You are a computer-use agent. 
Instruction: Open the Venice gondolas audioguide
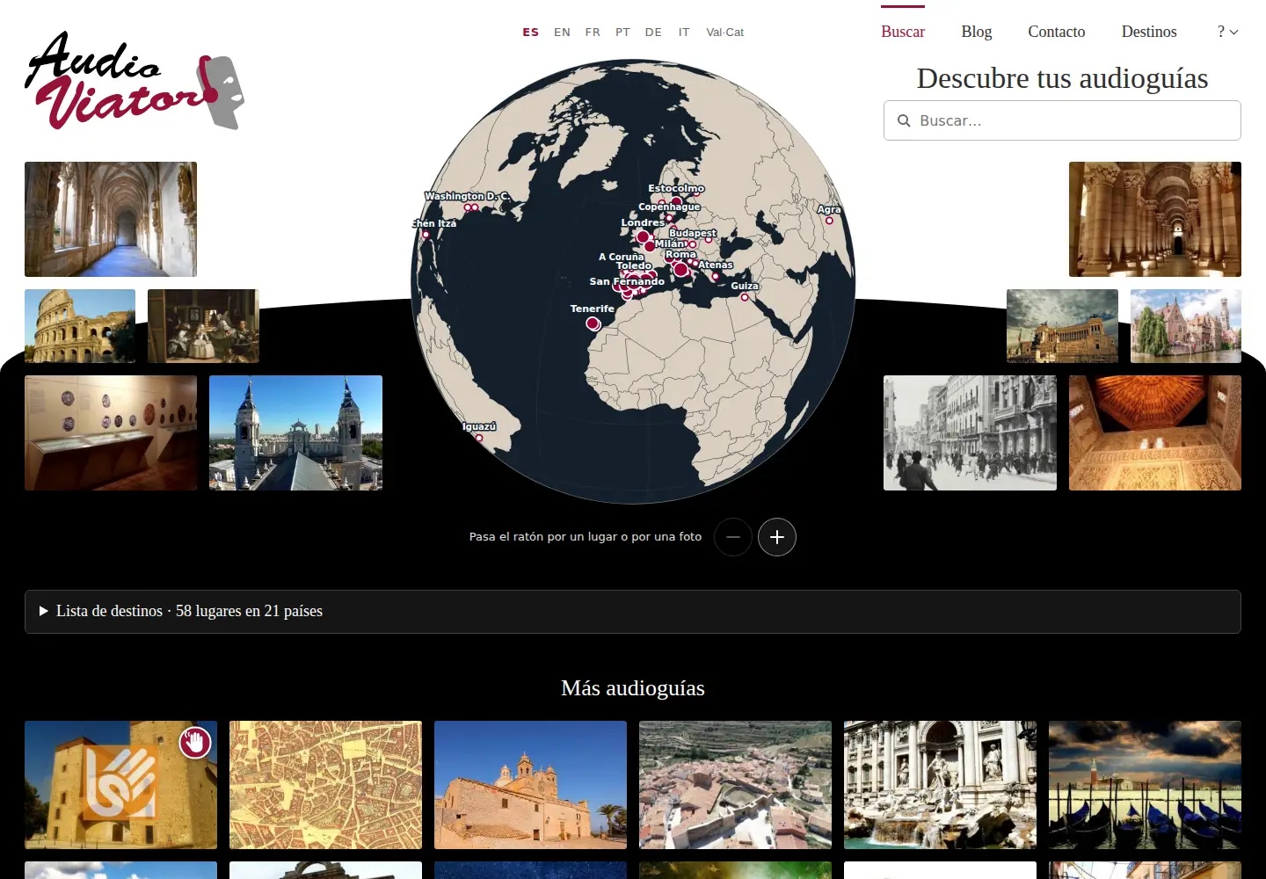click(1145, 785)
